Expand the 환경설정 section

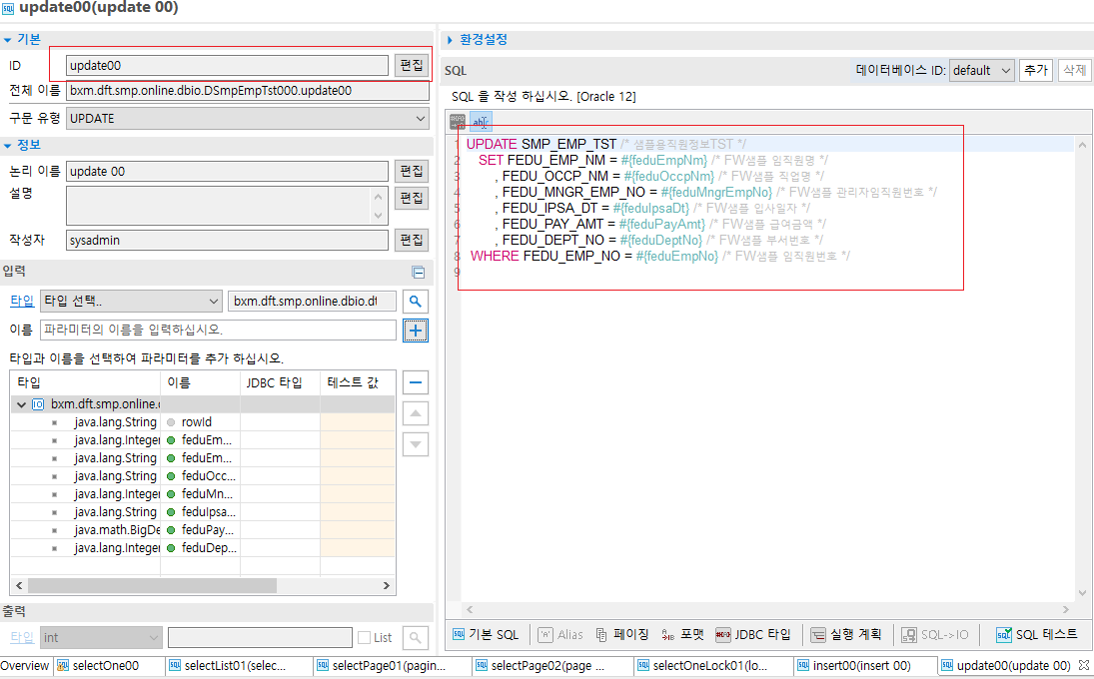(452, 40)
